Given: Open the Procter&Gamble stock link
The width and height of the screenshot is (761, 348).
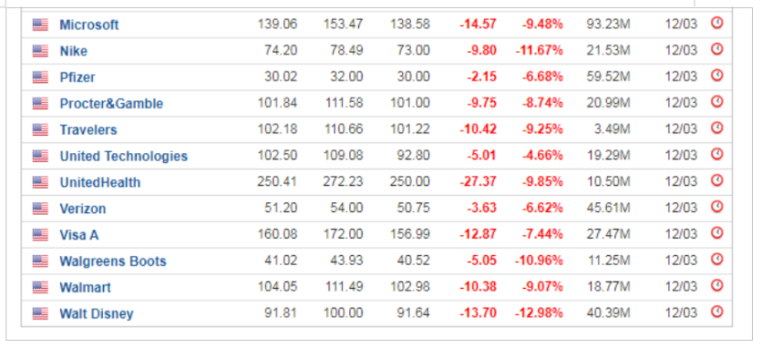Looking at the screenshot, I should point(111,103).
